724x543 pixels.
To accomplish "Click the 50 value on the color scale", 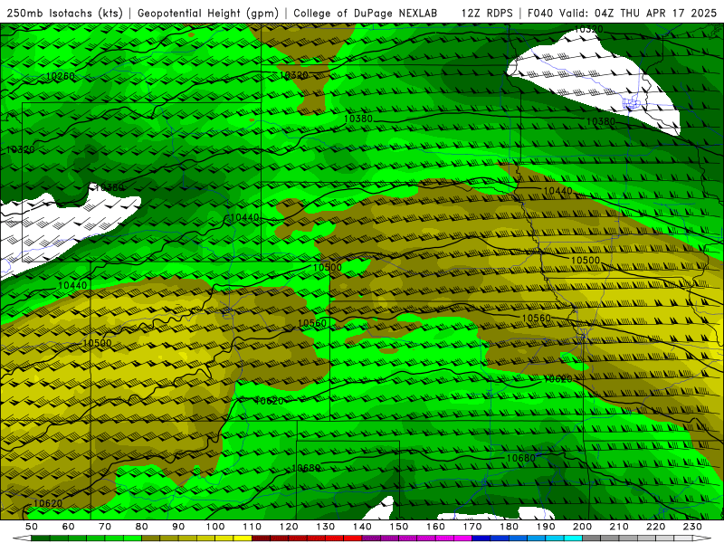I will 32,527.
